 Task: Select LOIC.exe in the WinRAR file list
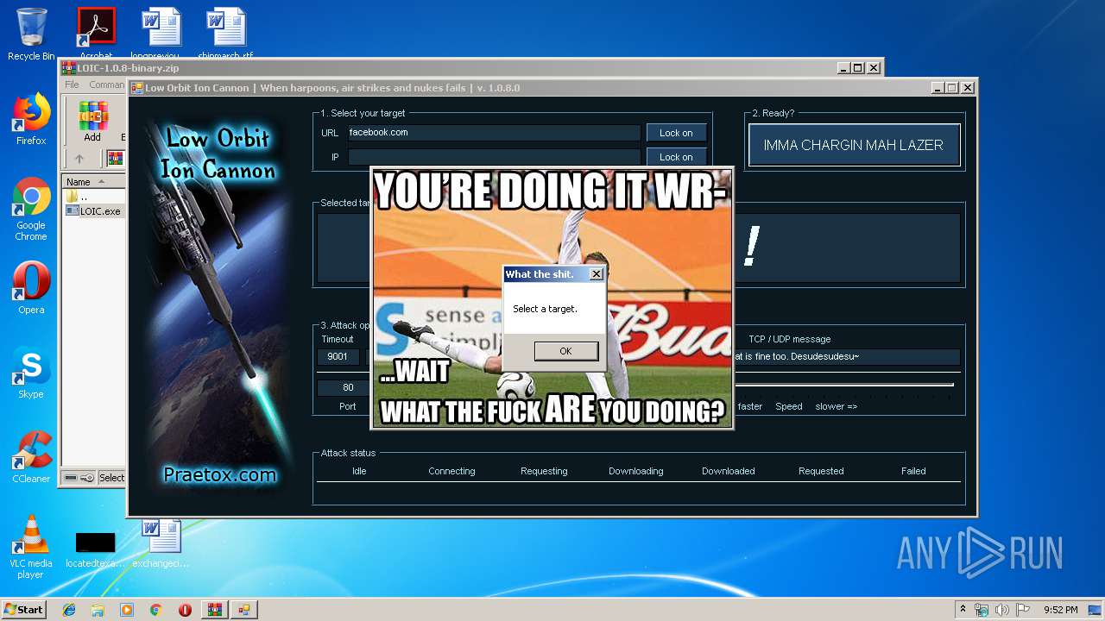click(93, 210)
